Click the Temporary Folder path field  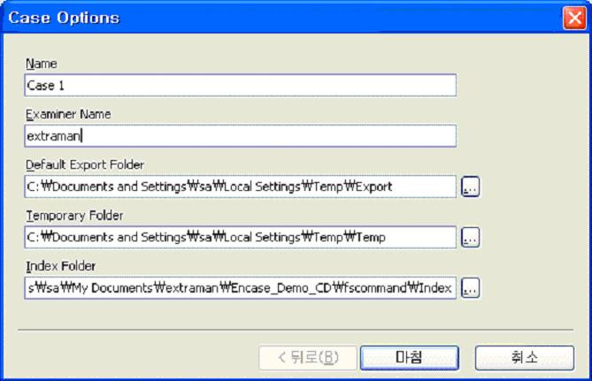pyautogui.click(x=240, y=237)
